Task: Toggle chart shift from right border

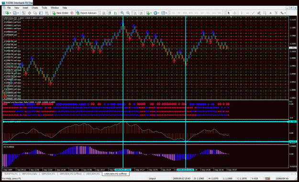Action: 141,13
